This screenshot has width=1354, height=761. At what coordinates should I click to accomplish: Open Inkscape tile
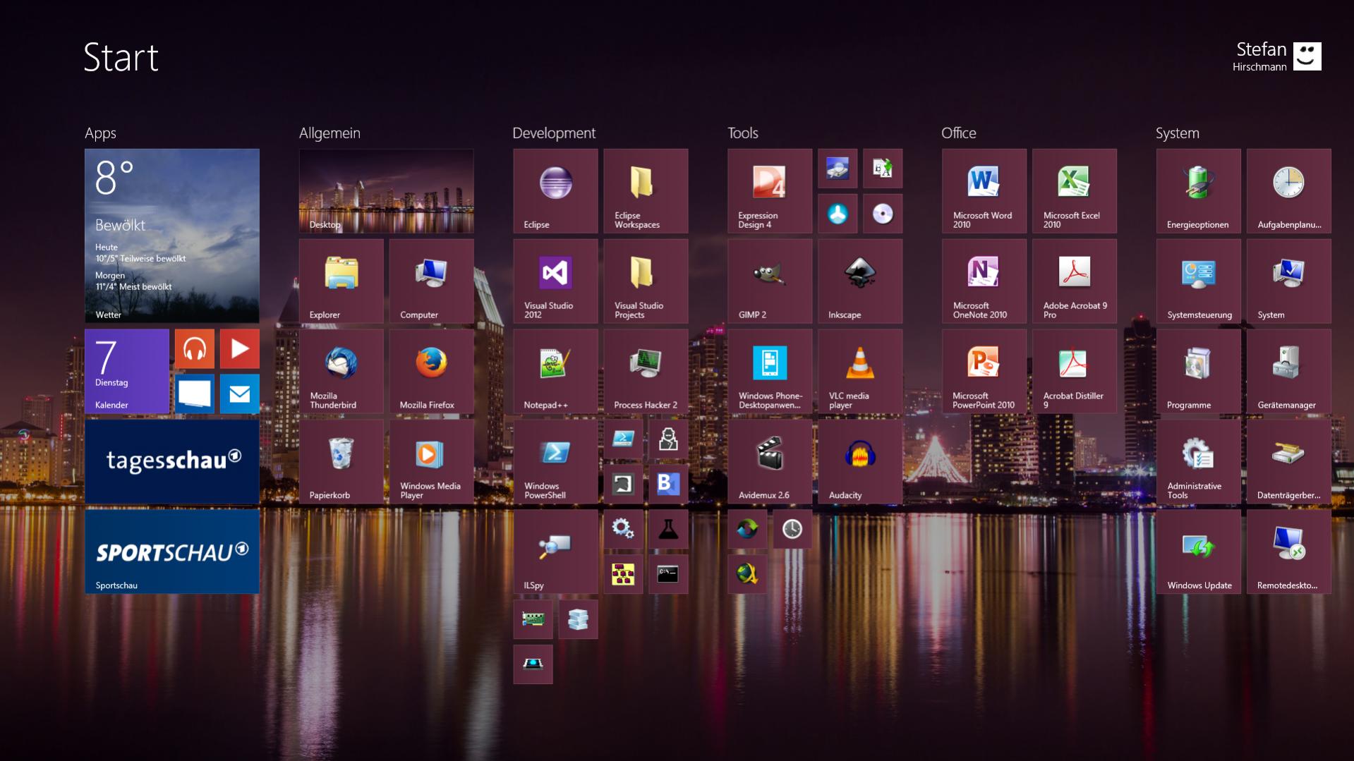[860, 281]
